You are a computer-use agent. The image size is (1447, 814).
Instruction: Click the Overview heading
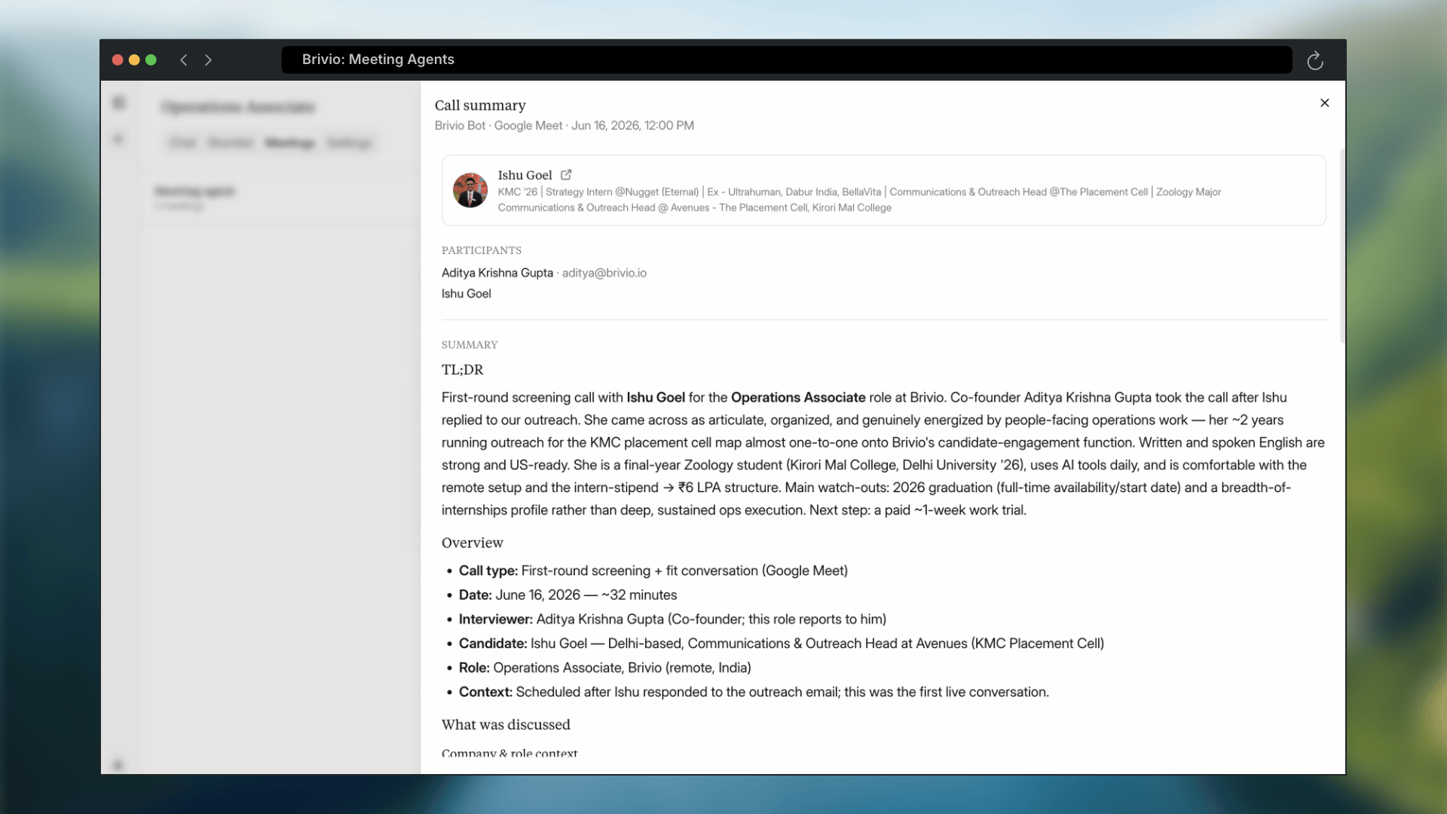point(472,543)
